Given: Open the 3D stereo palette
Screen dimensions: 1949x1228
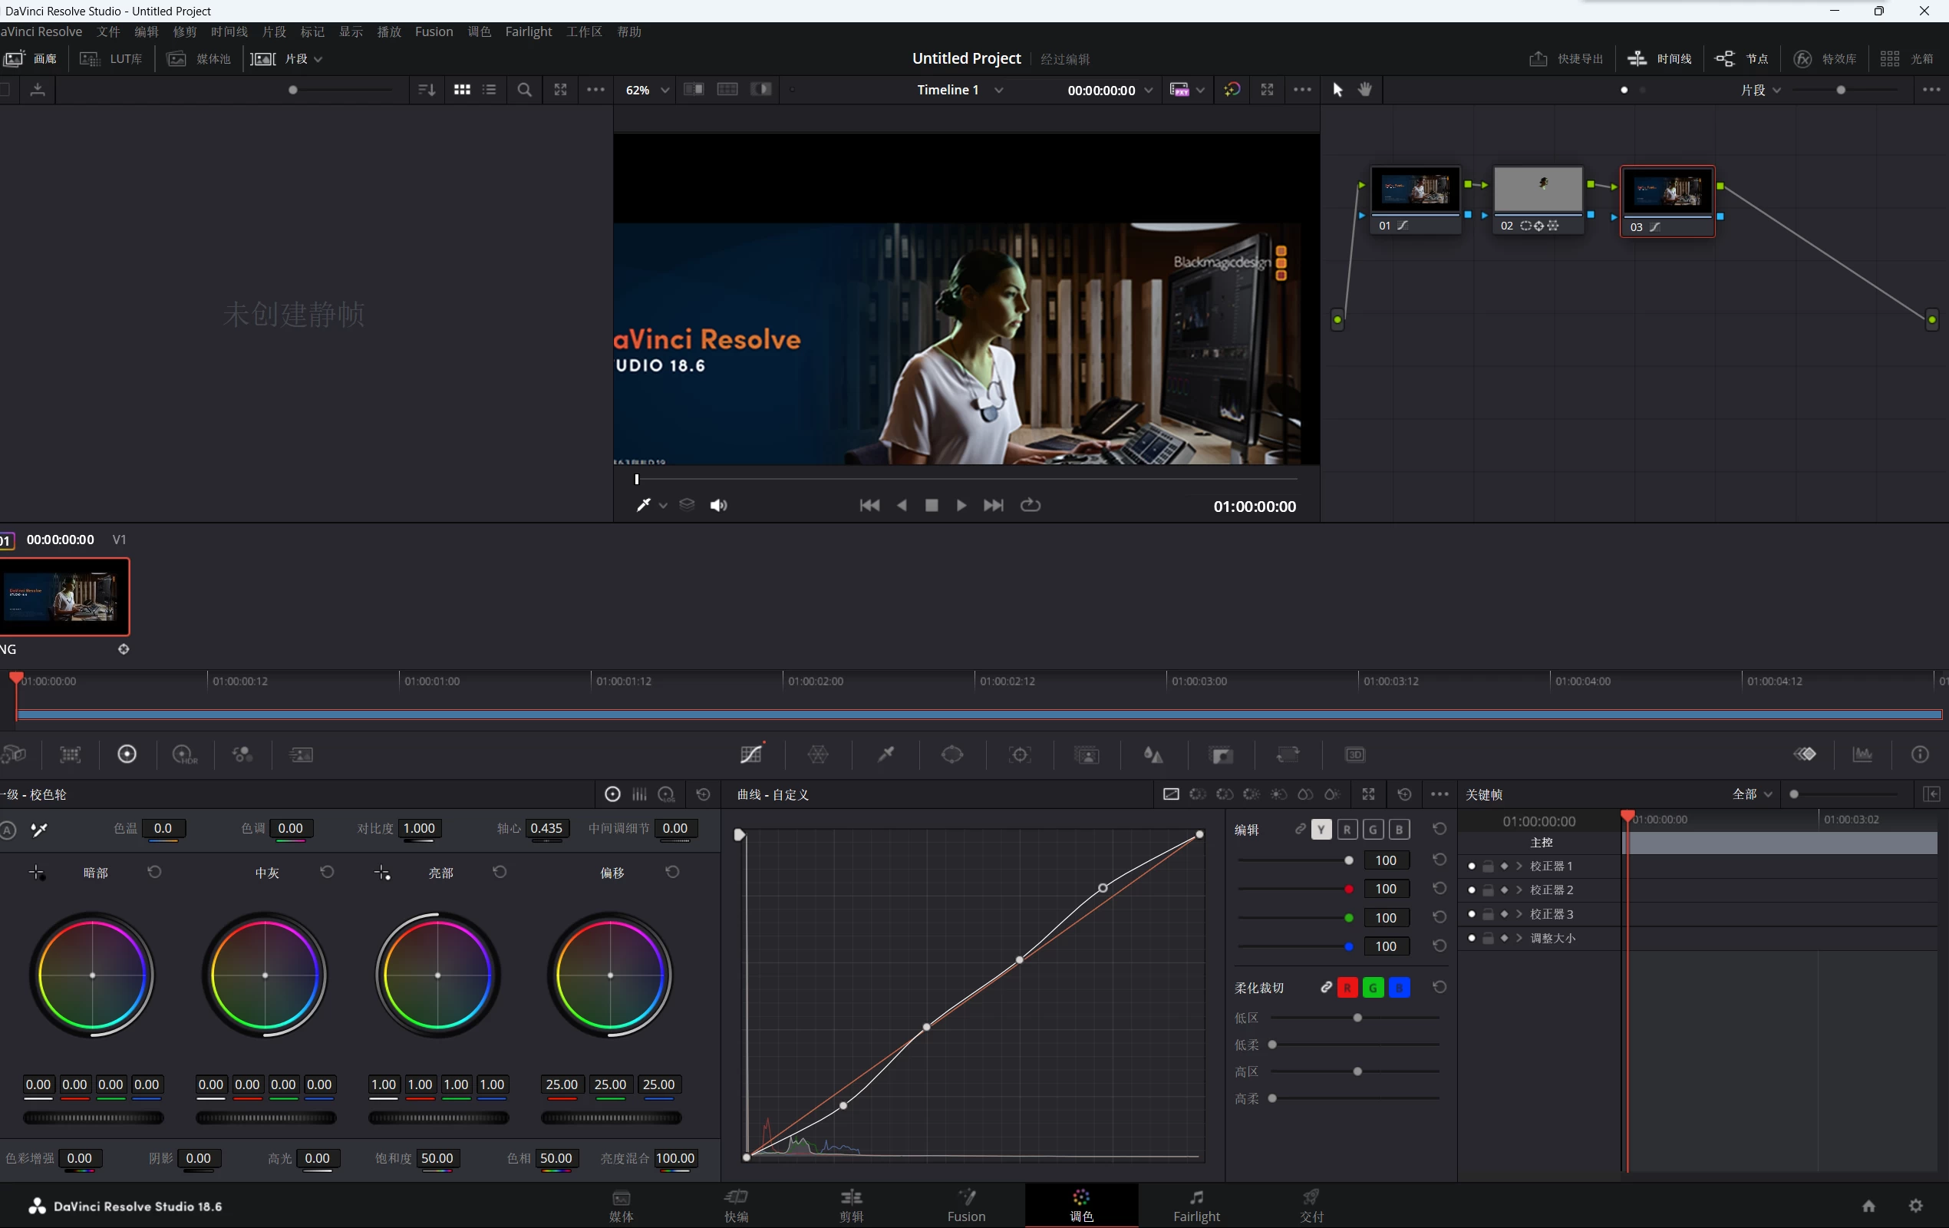Looking at the screenshot, I should pyautogui.click(x=1355, y=754).
